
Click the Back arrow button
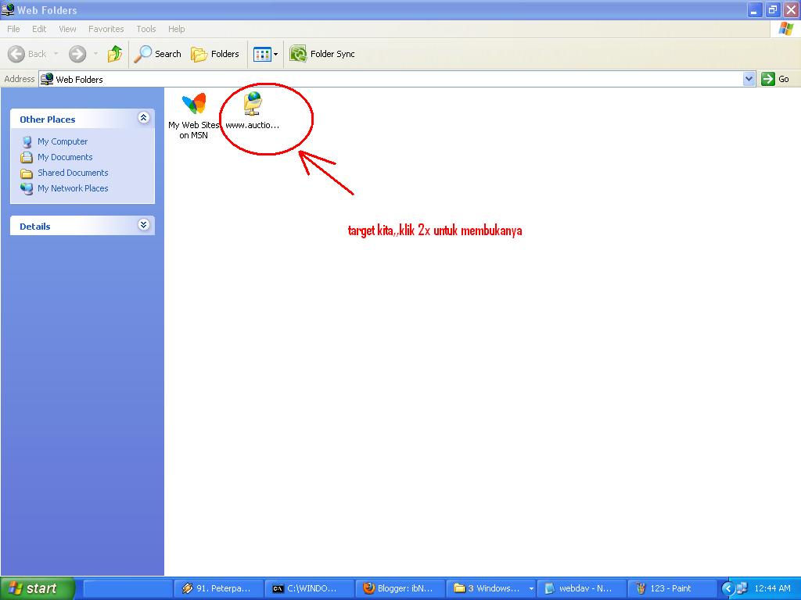tap(27, 54)
